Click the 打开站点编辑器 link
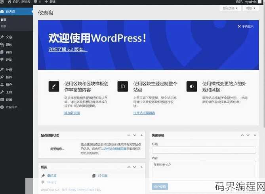Viewport: 265px width, 194px height. coord(144,113)
